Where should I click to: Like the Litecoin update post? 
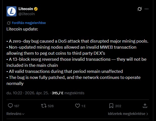tap(78, 106)
